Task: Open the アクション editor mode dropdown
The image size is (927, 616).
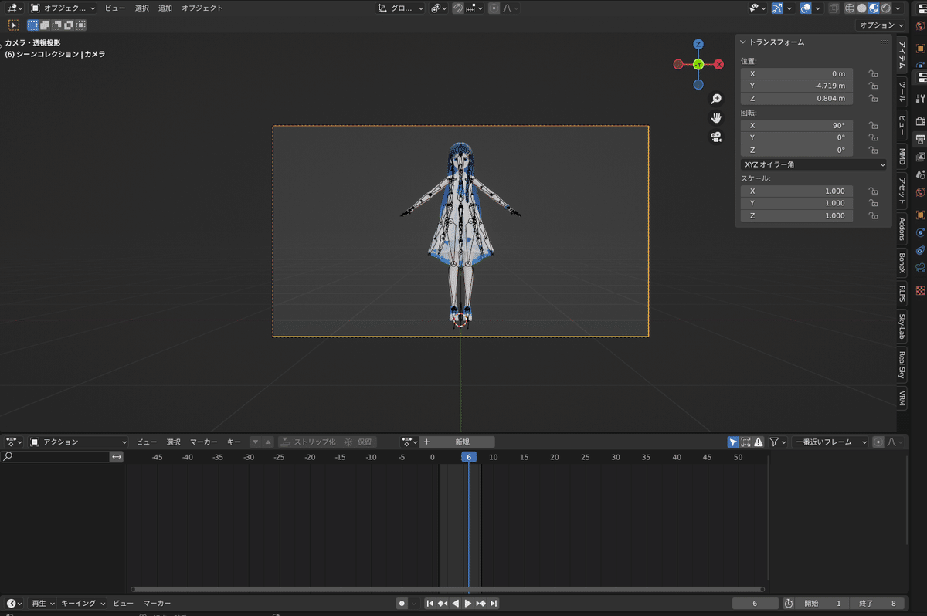Action: click(79, 442)
